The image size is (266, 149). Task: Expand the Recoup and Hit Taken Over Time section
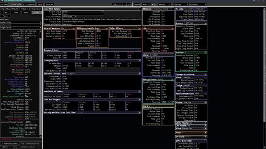140,112
